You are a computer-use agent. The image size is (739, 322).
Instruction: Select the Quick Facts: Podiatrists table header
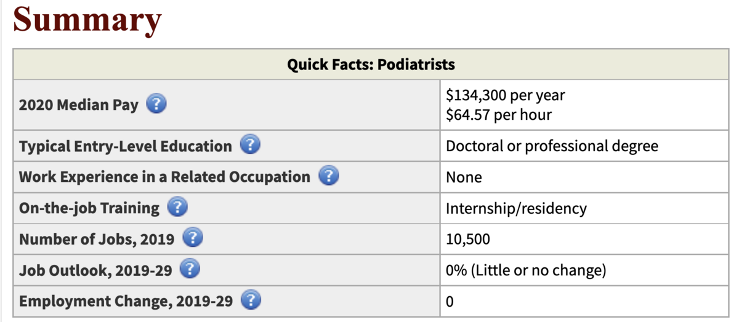coord(371,64)
